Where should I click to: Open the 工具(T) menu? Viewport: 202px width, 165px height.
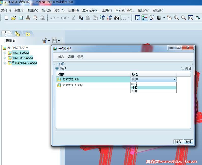click(x=107, y=10)
